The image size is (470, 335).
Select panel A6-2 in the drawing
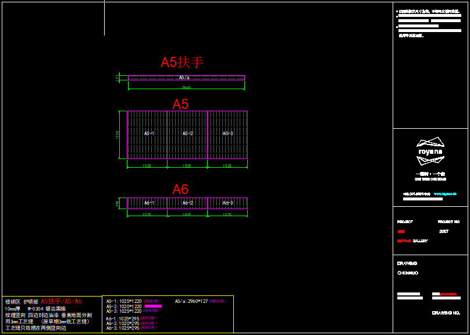coord(187,203)
